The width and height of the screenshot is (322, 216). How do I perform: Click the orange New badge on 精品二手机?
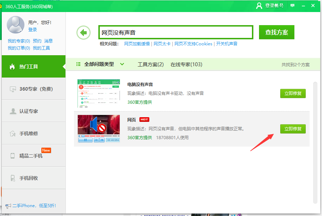(46, 150)
